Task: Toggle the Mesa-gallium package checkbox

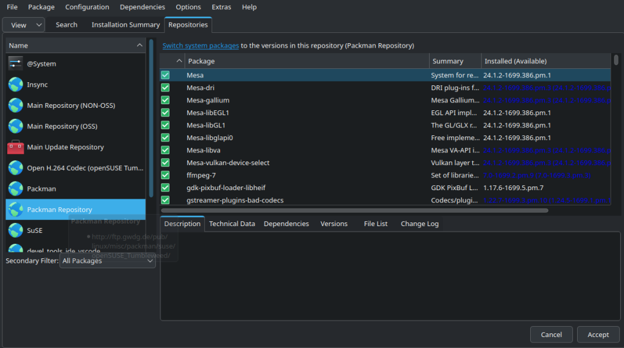Action: coord(165,100)
